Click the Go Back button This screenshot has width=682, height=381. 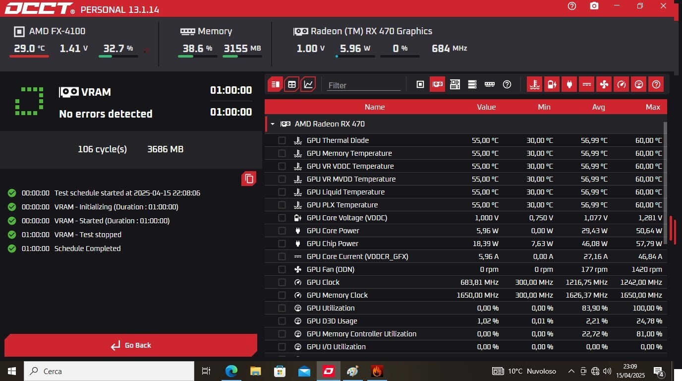(x=131, y=345)
